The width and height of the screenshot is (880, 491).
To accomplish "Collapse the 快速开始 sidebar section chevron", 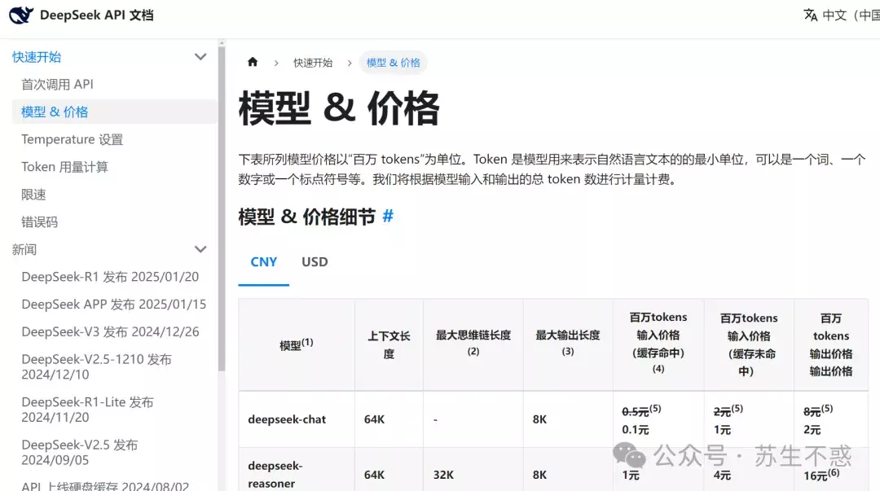I will click(200, 57).
